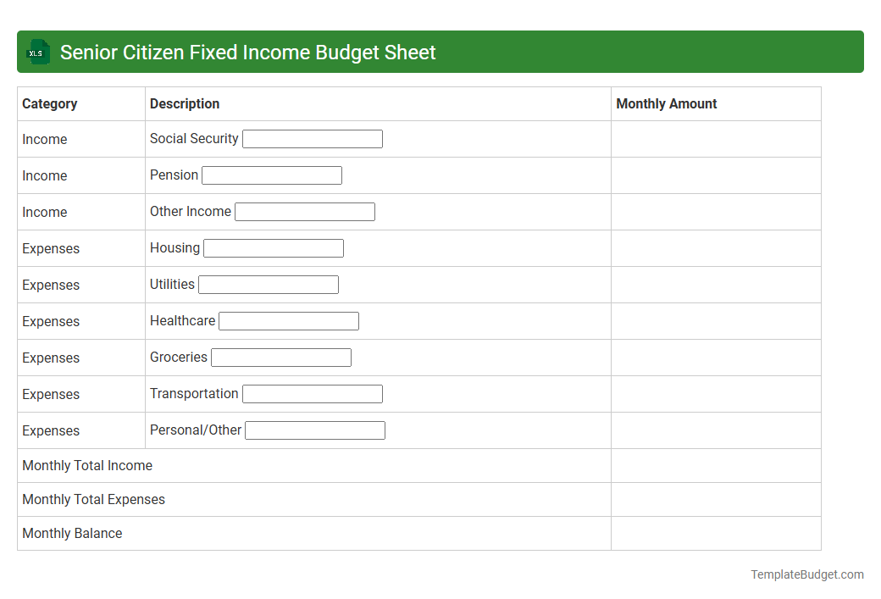Select the Healthcare input box
The width and height of the screenshot is (881, 599).
[x=288, y=320]
